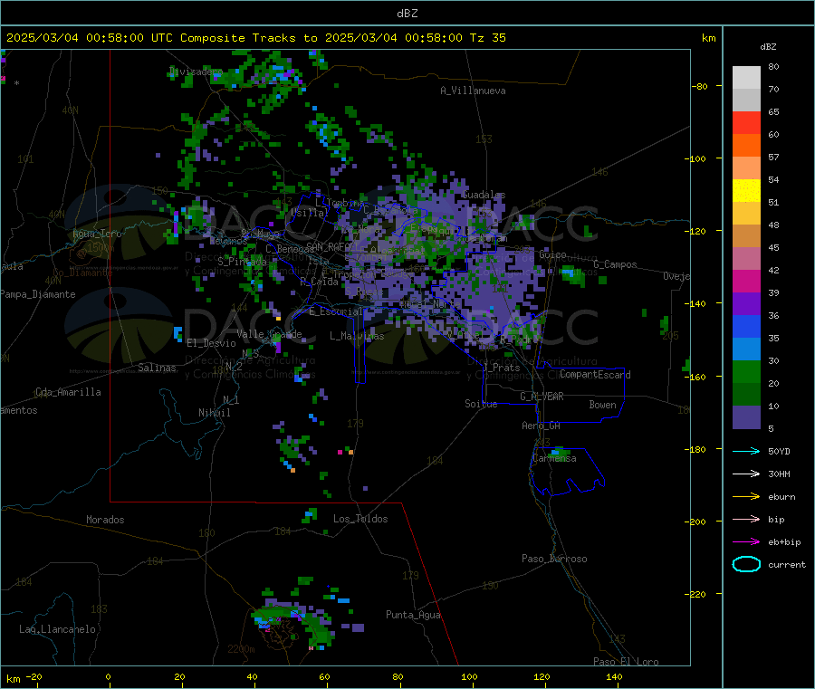This screenshot has width=815, height=689.
Task: Click the Paso_El_Loro map label
Action: pos(626,662)
